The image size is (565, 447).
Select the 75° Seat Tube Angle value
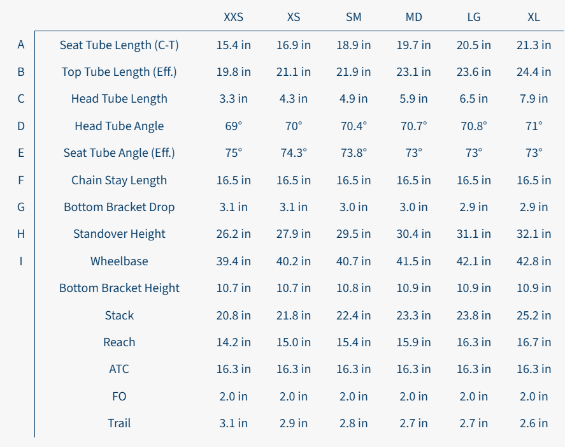233,153
